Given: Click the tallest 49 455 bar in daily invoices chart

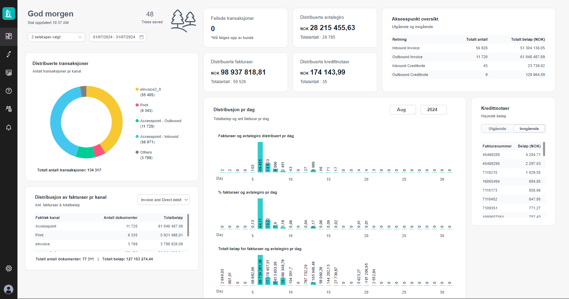Looking at the screenshot, I should 260,157.
